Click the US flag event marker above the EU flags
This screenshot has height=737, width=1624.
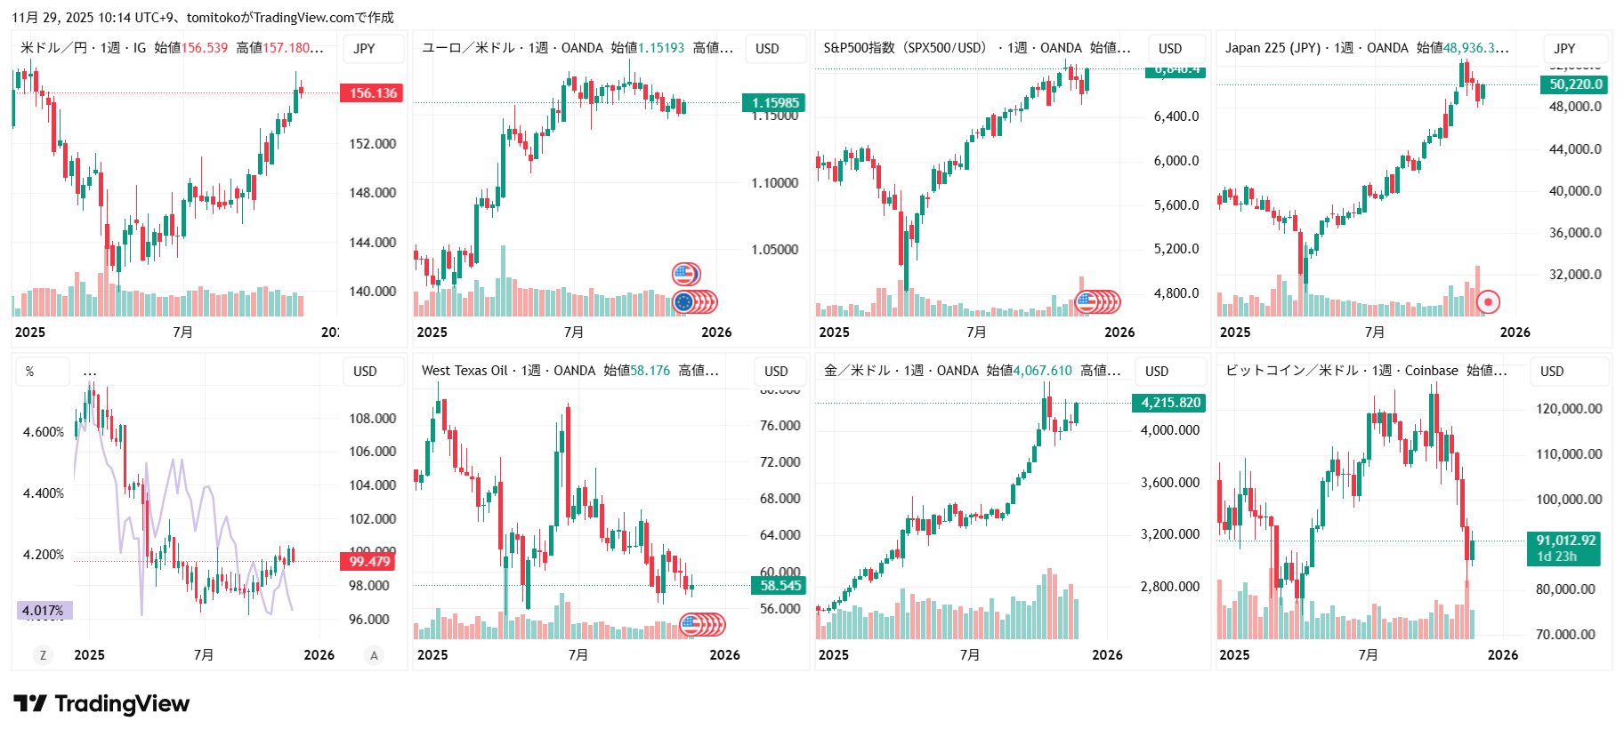(x=684, y=274)
